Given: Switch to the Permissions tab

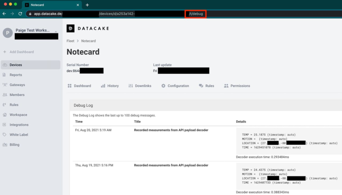Looking at the screenshot, I should [237, 86].
